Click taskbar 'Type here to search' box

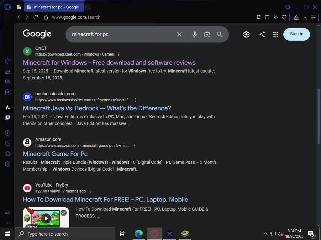point(65,234)
